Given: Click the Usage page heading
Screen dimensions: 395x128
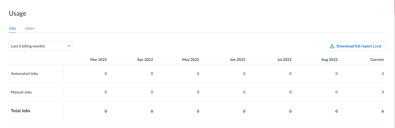Looking at the screenshot, I should coord(17,13).
